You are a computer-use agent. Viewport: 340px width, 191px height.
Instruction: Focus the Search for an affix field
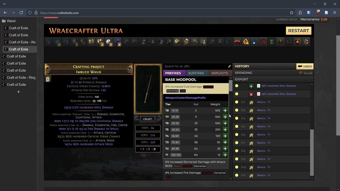click(195, 66)
